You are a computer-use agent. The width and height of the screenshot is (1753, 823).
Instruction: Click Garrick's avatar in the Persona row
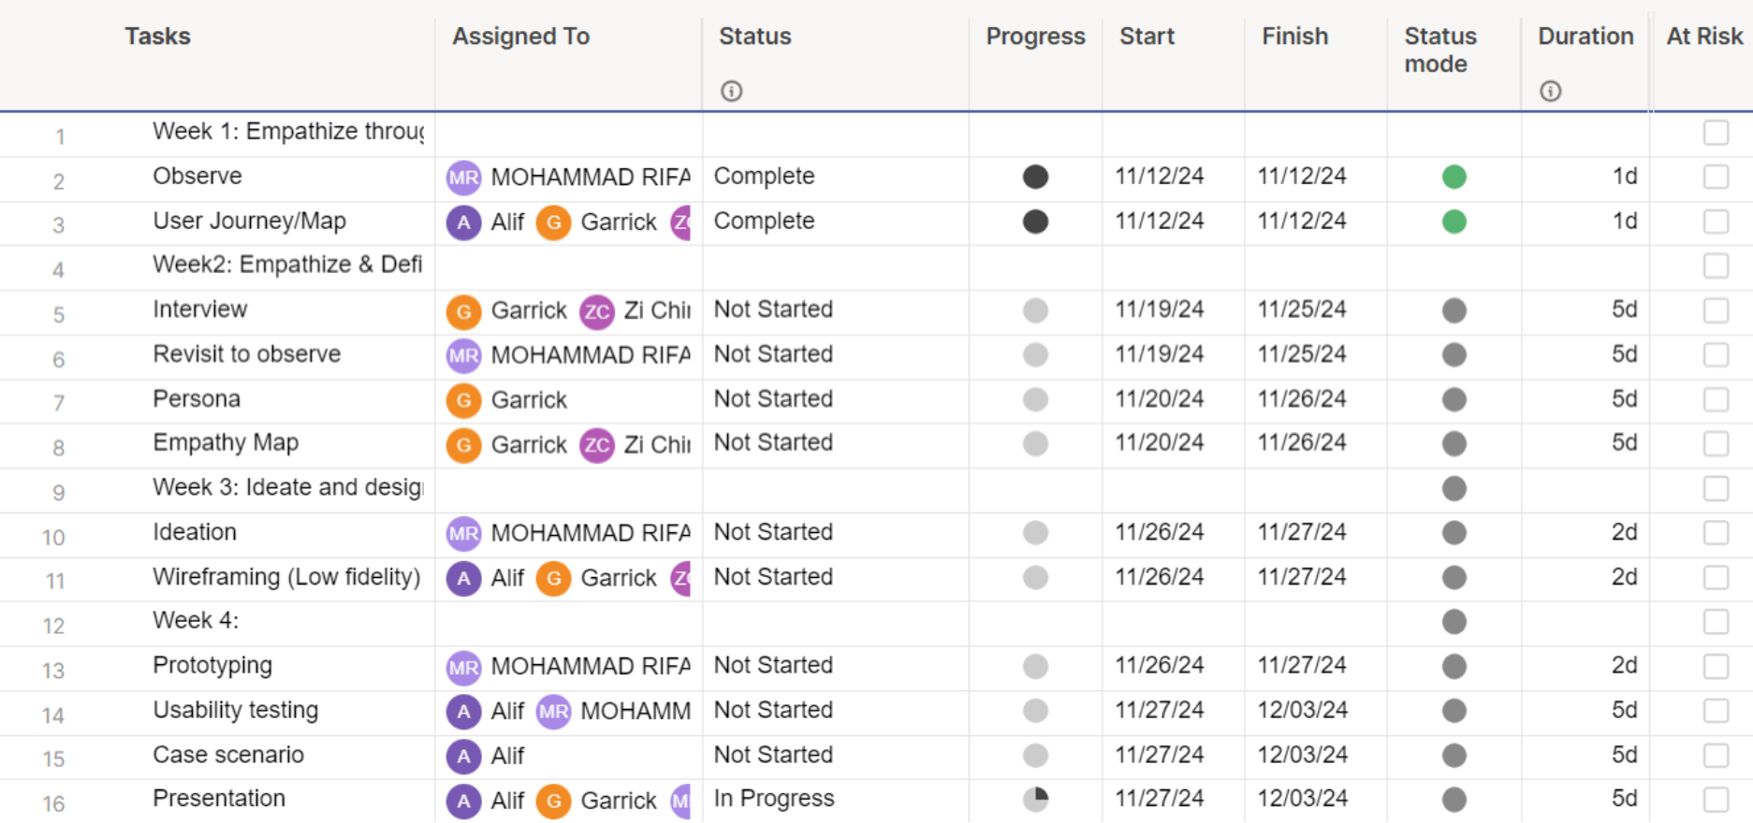463,400
